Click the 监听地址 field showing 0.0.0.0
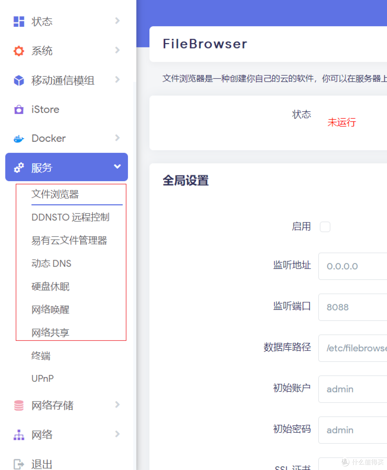The image size is (387, 470). (353, 266)
